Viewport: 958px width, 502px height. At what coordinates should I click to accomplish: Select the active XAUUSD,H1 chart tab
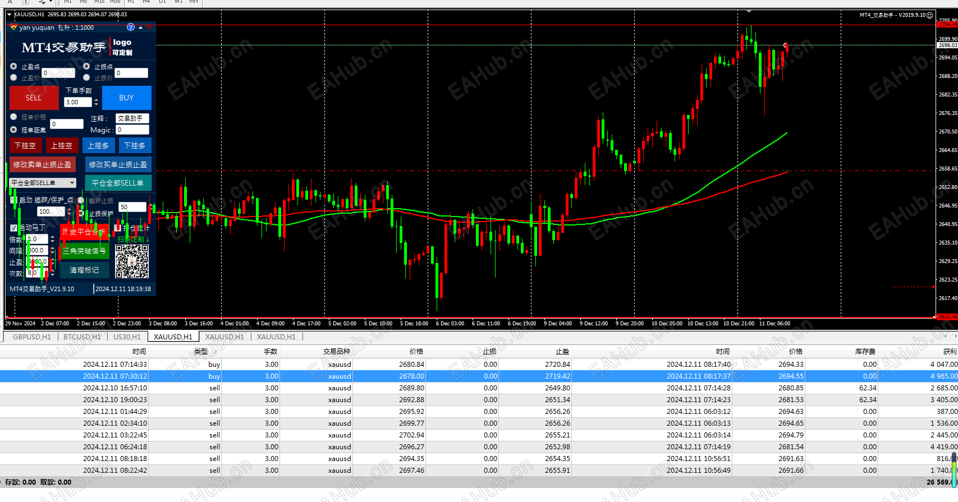click(173, 337)
